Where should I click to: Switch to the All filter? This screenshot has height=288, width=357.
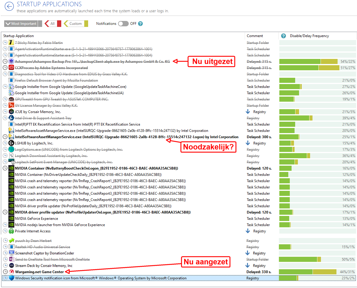(53, 24)
